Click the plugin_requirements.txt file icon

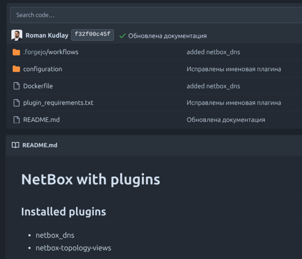point(17,103)
